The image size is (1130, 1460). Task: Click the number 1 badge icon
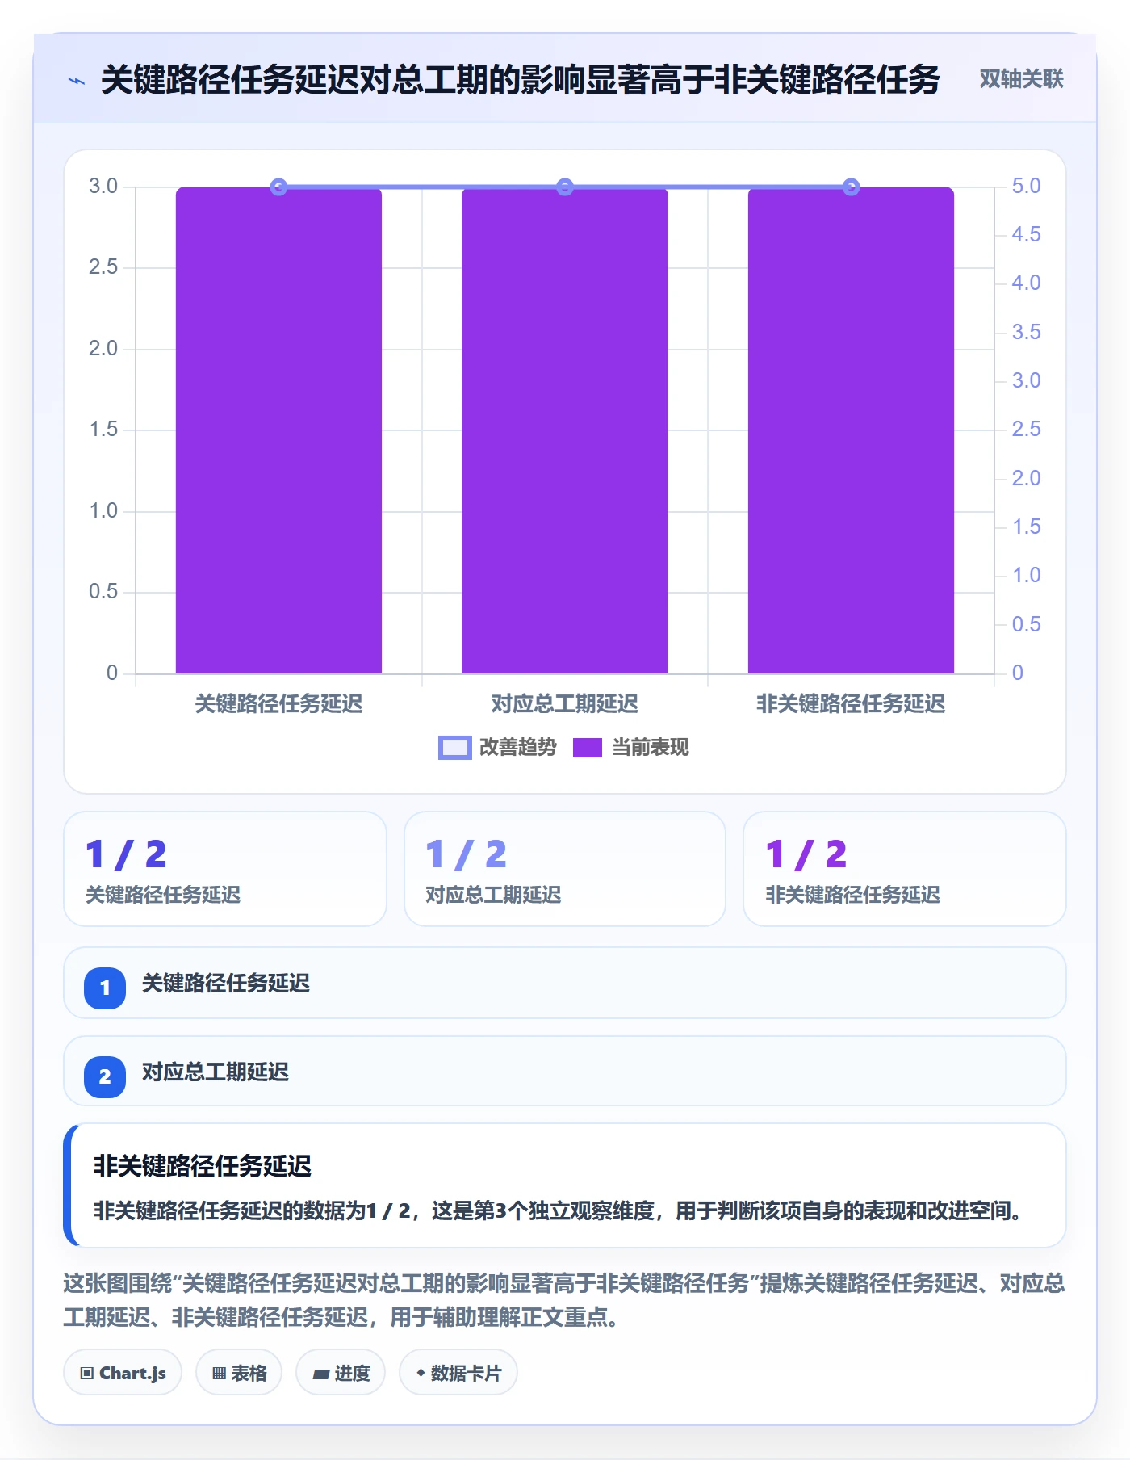click(105, 988)
